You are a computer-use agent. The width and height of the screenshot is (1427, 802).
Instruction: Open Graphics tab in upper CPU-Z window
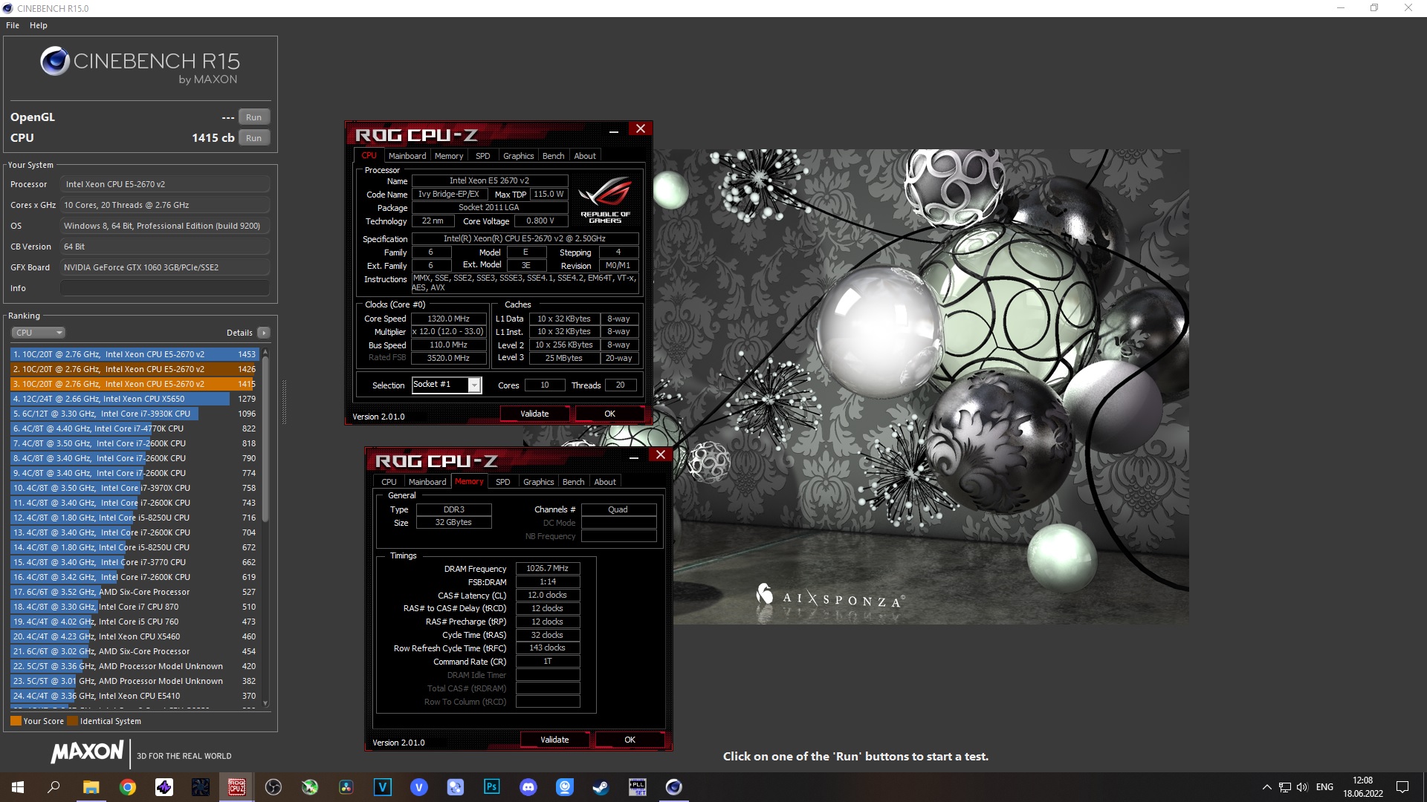518,156
